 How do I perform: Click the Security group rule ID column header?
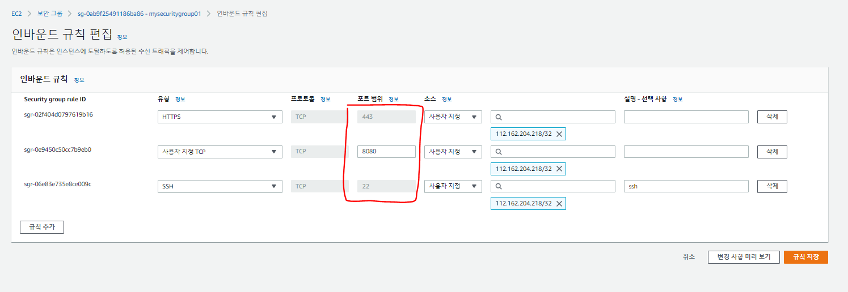click(x=55, y=100)
